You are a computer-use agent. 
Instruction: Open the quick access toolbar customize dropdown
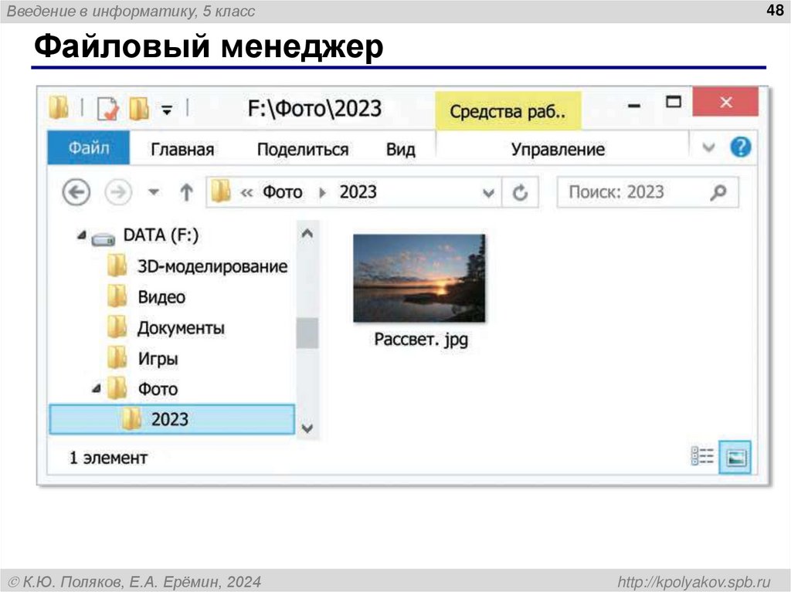point(167,110)
